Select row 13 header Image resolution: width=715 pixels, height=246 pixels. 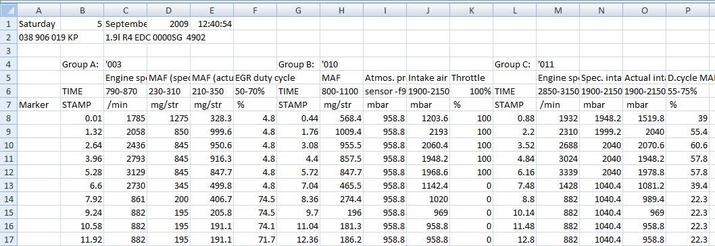point(9,186)
